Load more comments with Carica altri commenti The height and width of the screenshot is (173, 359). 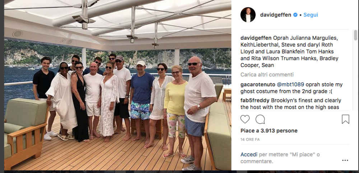(267, 75)
